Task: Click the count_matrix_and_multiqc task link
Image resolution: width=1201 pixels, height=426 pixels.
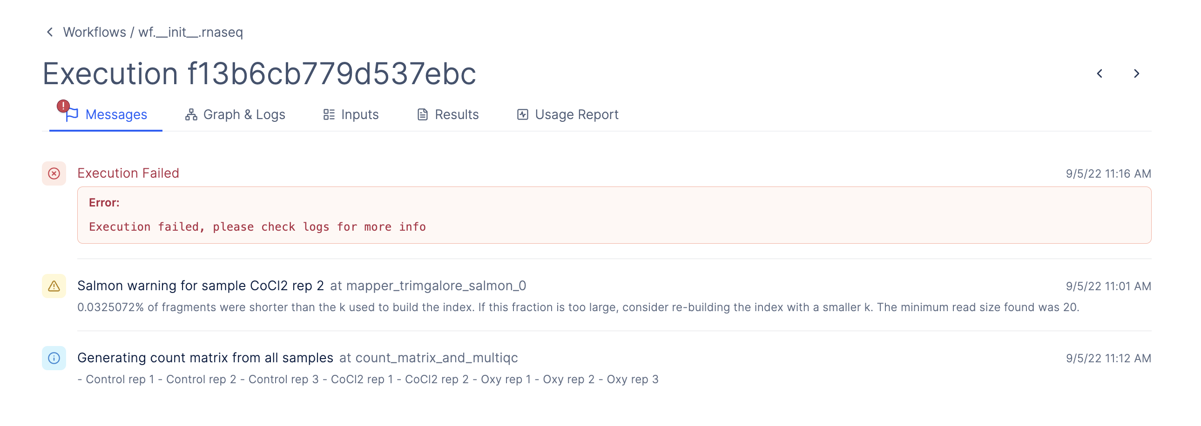Action: tap(436, 358)
